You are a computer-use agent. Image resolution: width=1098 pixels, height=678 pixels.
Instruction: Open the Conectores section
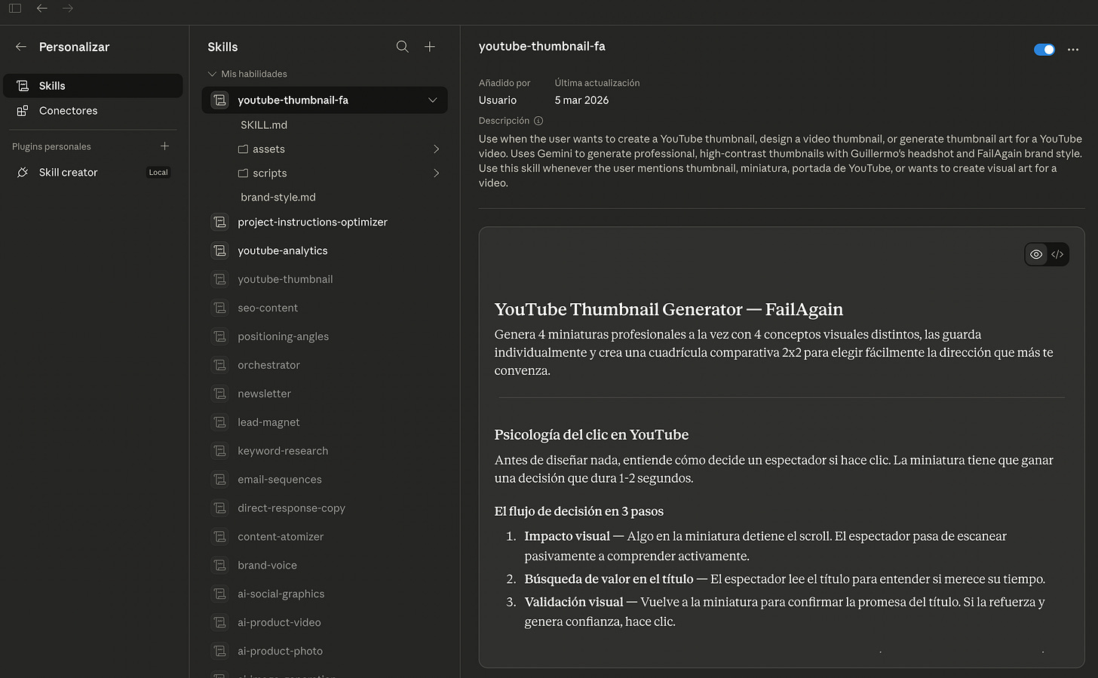point(93,111)
